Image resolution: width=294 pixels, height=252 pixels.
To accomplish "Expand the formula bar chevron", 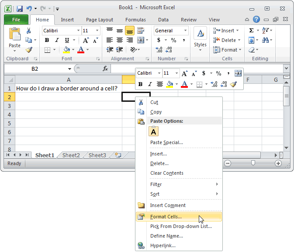I will [x=286, y=68].
